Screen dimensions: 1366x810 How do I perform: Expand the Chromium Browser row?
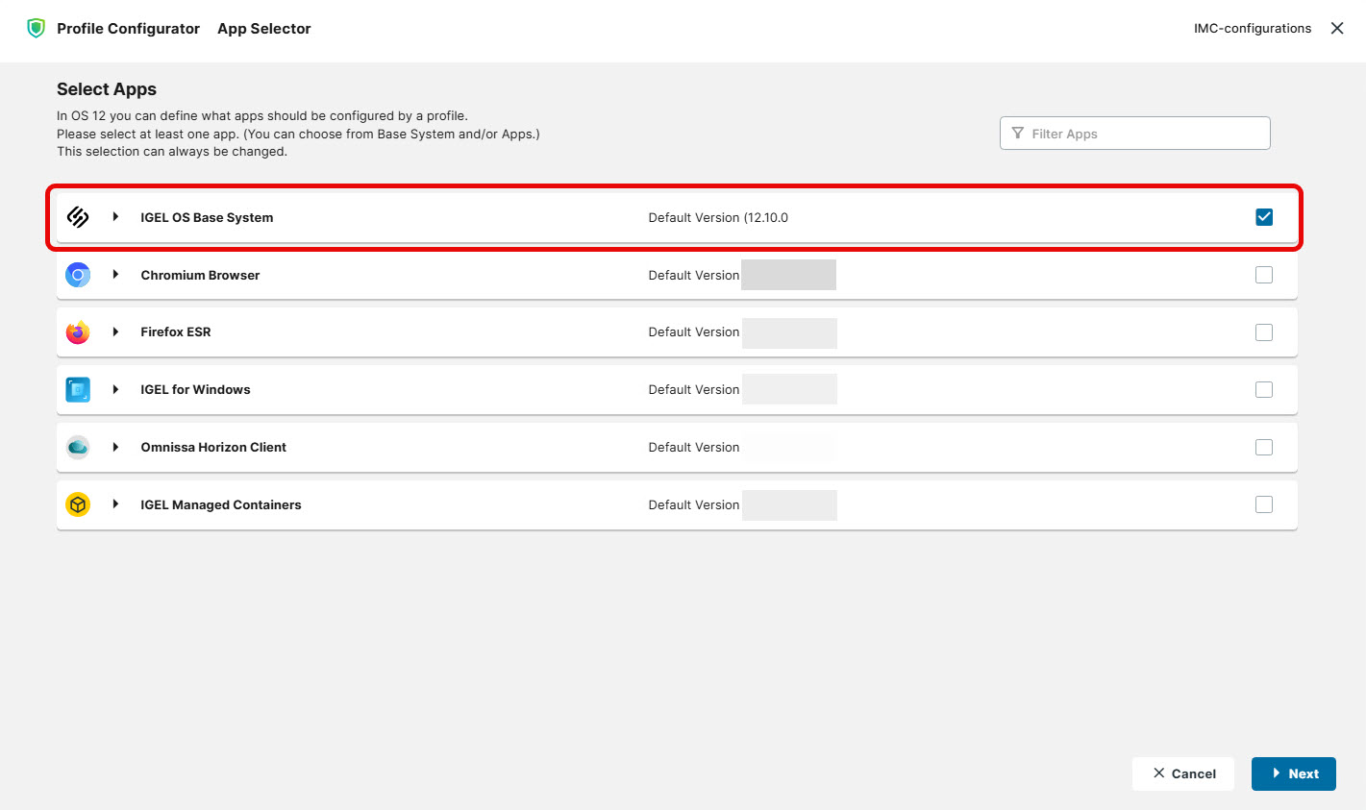pyautogui.click(x=115, y=275)
